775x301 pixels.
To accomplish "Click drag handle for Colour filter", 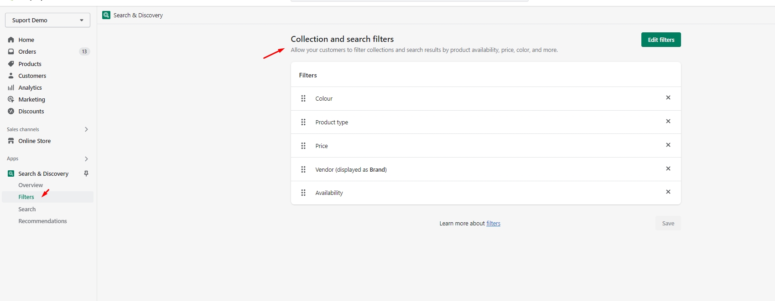I will 303,98.
